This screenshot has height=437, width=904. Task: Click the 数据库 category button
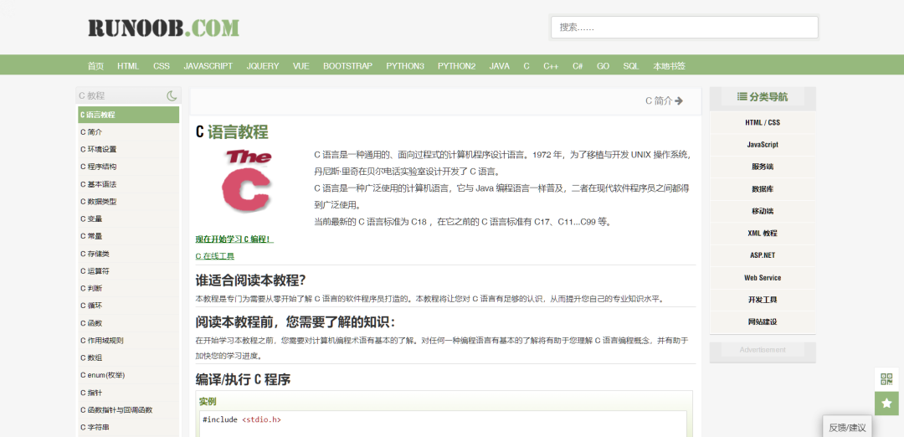tap(762, 189)
